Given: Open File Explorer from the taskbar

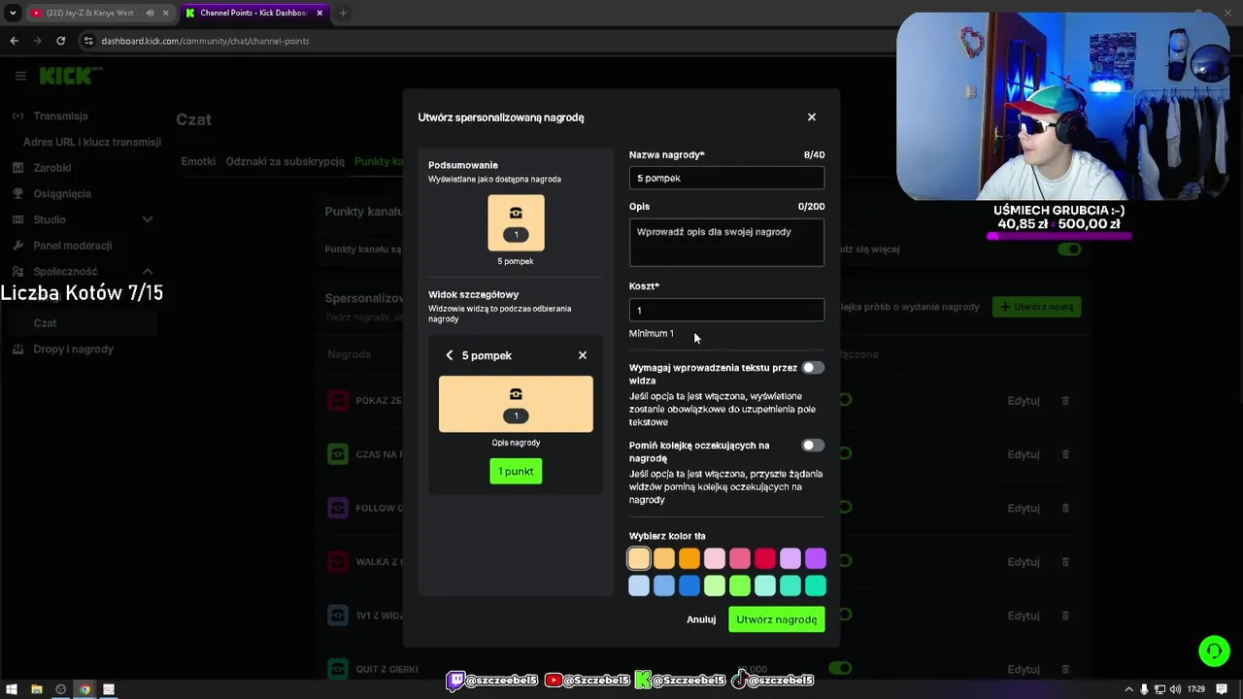Looking at the screenshot, I should coord(36,689).
